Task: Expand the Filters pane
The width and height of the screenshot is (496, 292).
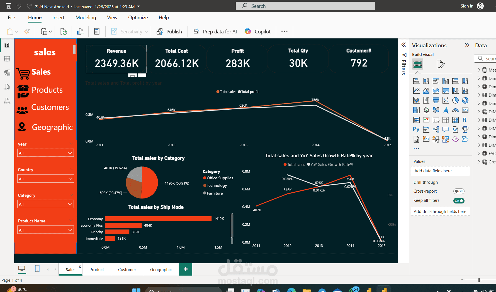Action: 403,45
